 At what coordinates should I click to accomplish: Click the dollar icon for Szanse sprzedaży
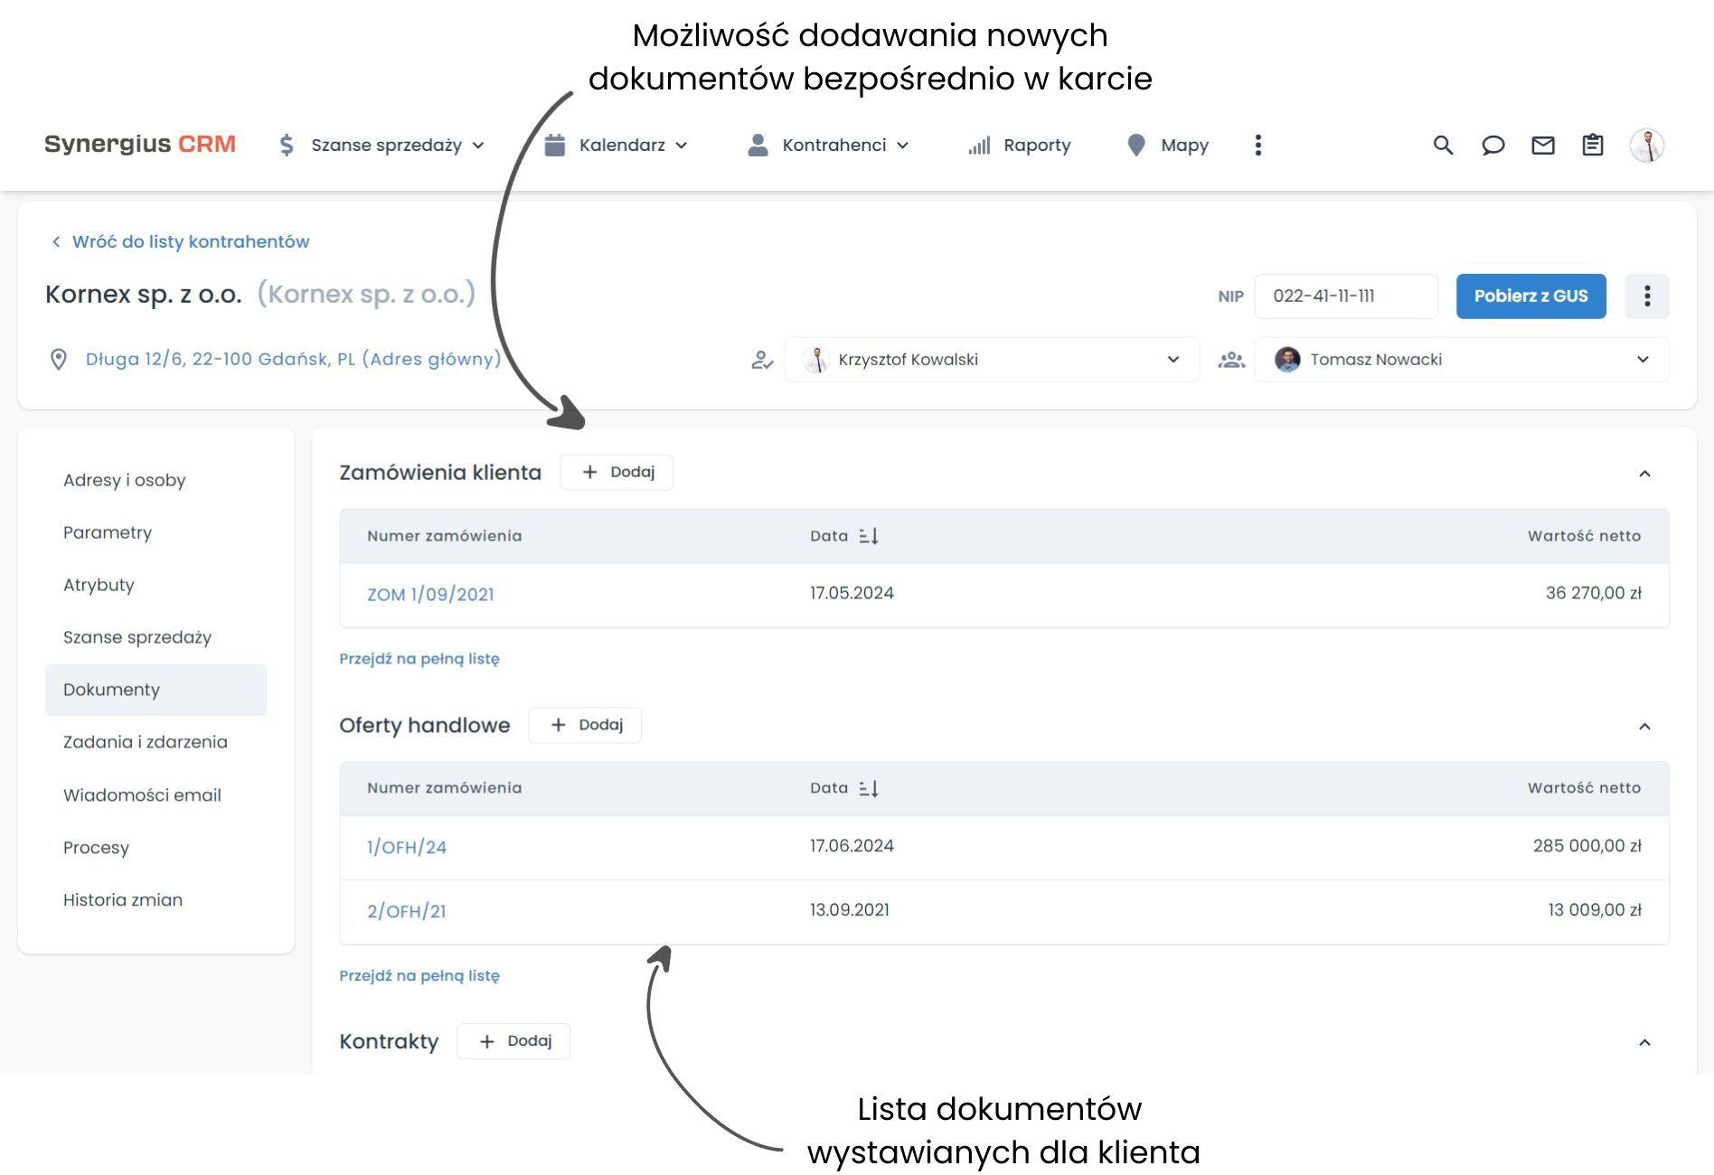point(287,145)
